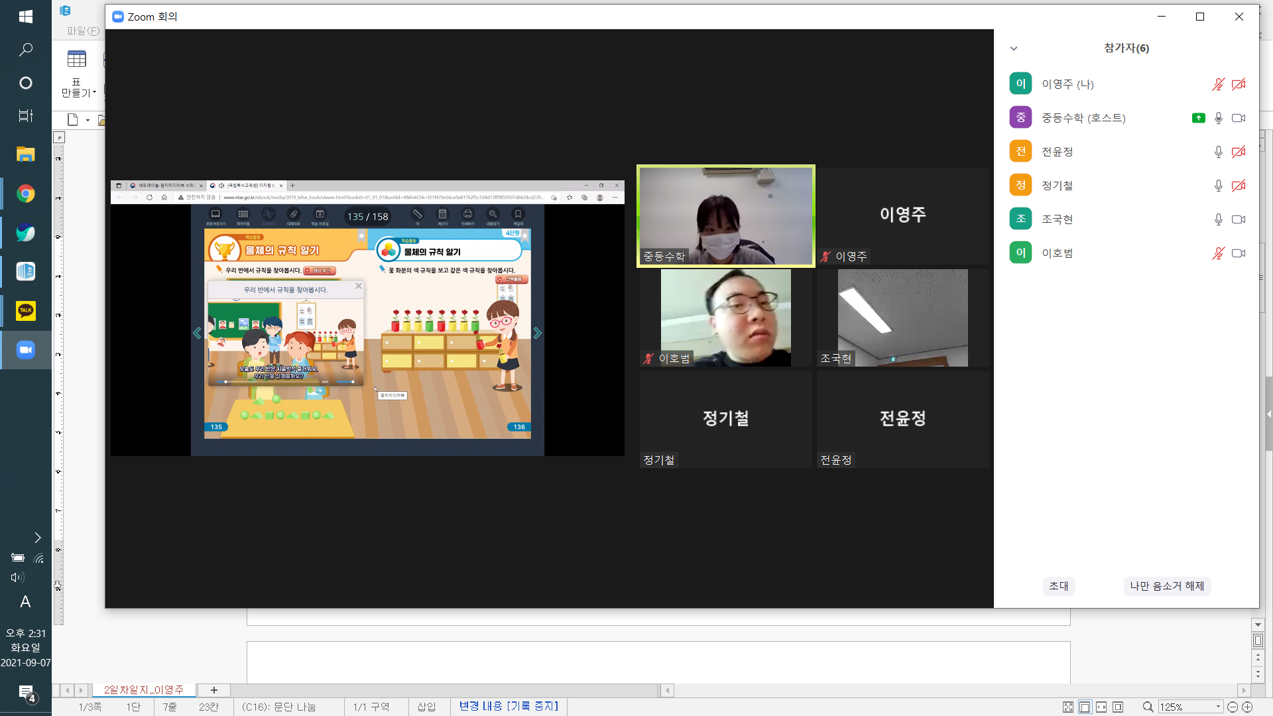Image resolution: width=1273 pixels, height=716 pixels.
Task: Click the IME 'A' language indicator
Action: [25, 602]
